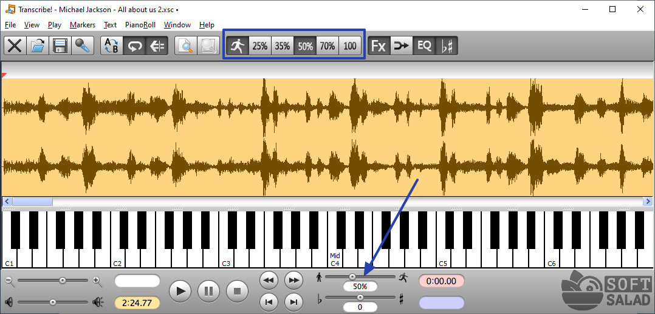Click the zoom to selection magnifier icon

(185, 46)
